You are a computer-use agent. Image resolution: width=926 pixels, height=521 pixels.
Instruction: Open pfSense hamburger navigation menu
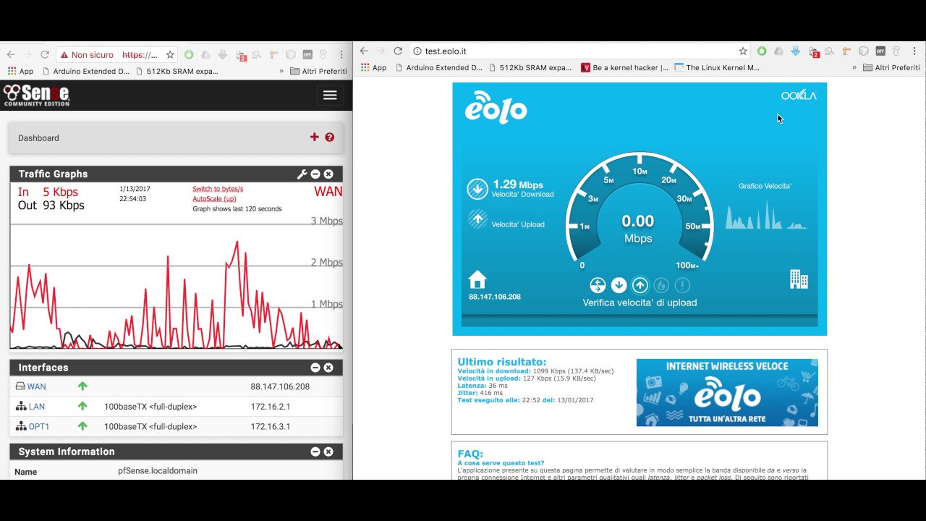coord(330,96)
